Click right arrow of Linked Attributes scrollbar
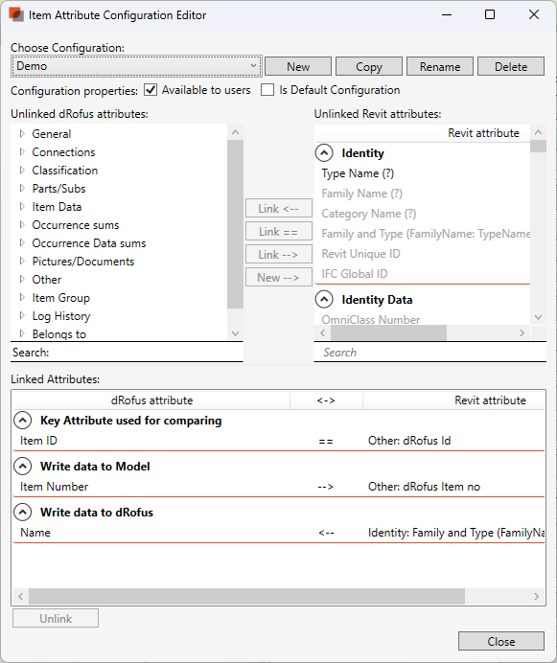 coord(536,596)
